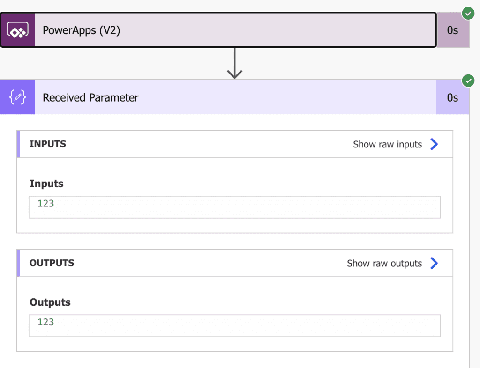Collapse the PowerApps (V2) trigger card

[187, 30]
